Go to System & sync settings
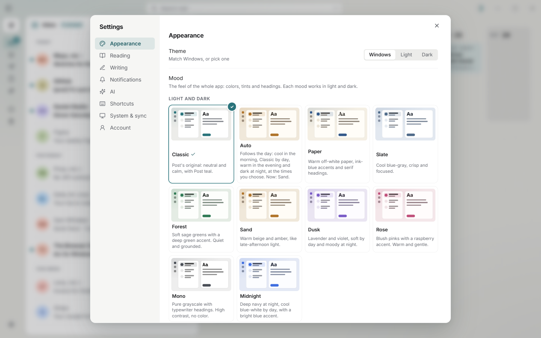541x338 pixels. pos(125,116)
